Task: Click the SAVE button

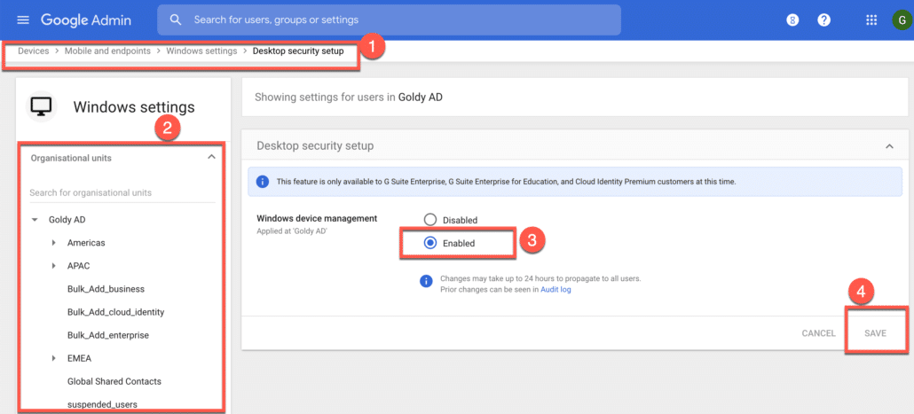Action: coord(875,333)
